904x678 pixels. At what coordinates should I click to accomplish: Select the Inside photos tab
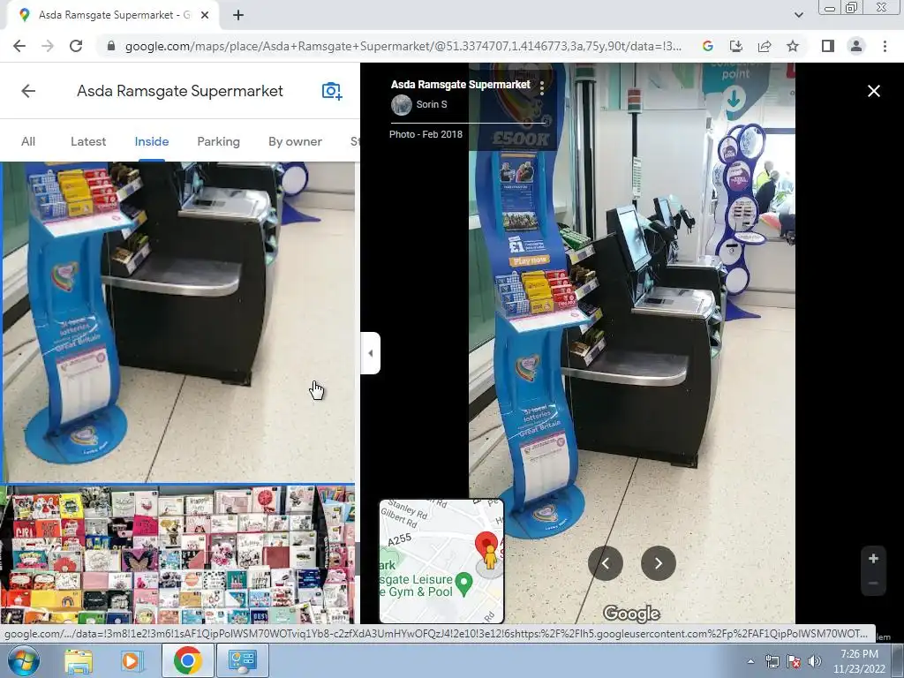pyautogui.click(x=152, y=142)
